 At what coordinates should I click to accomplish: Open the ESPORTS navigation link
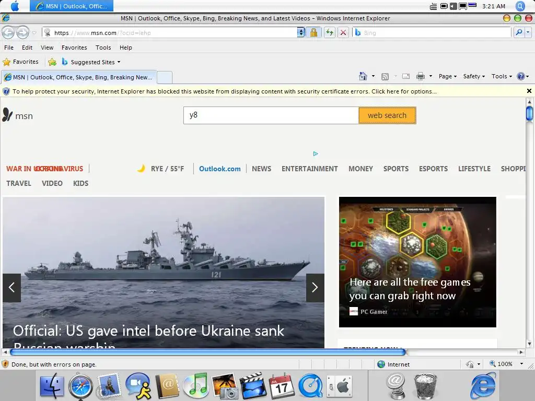[433, 169]
